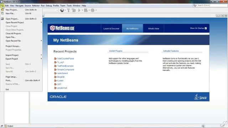Select Page Setup menu entry

(x=21, y=77)
